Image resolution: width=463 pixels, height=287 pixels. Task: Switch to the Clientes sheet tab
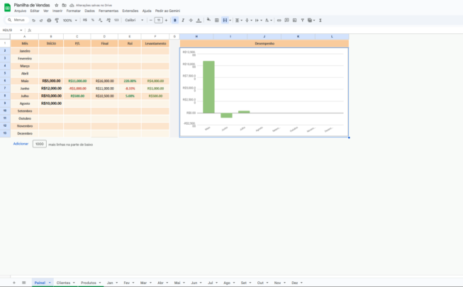point(63,283)
